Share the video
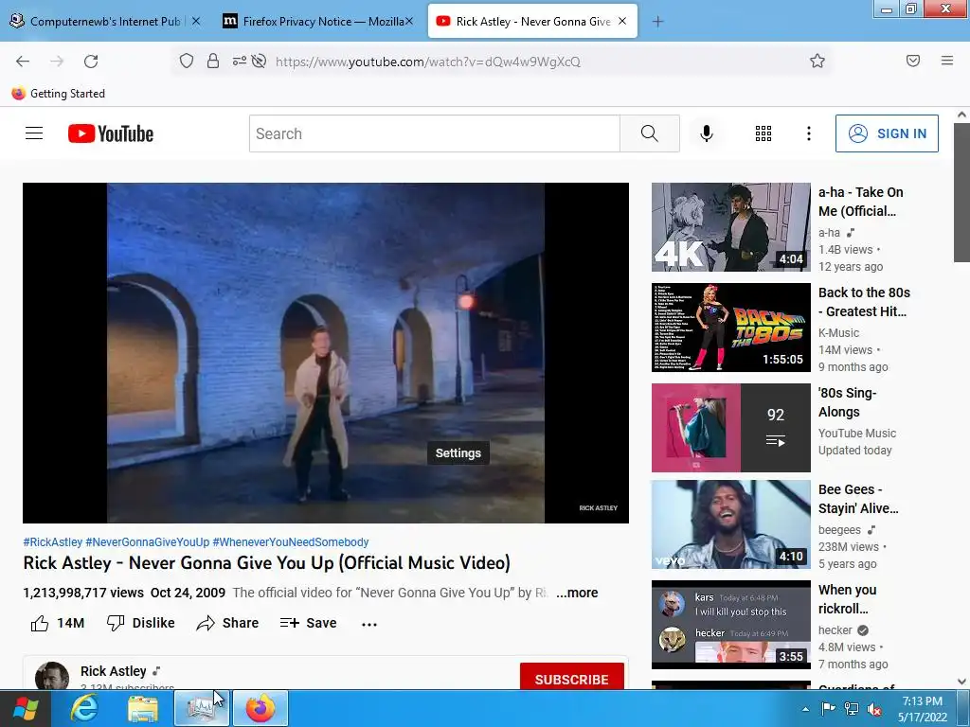This screenshot has height=727, width=970. click(227, 623)
